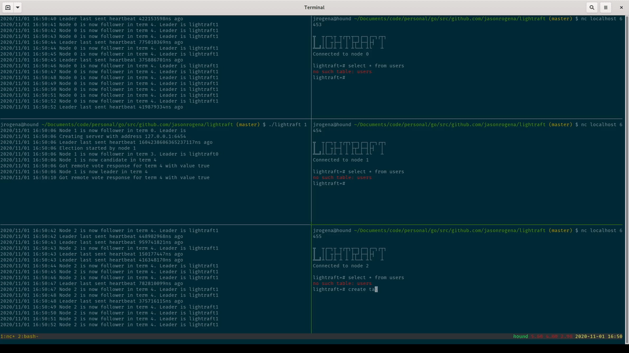Open a new terminal tab via the icon
Screen dimensions: 629x353
tap(8, 7)
